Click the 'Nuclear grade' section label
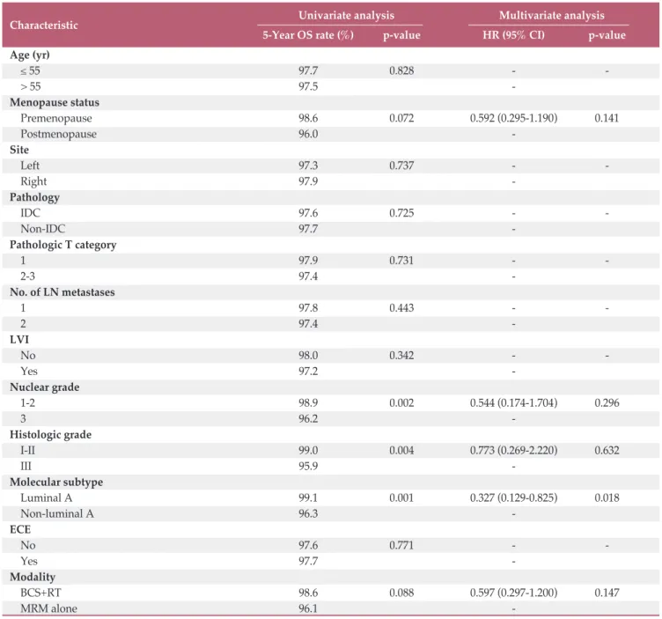662x619 pixels. click(44, 387)
